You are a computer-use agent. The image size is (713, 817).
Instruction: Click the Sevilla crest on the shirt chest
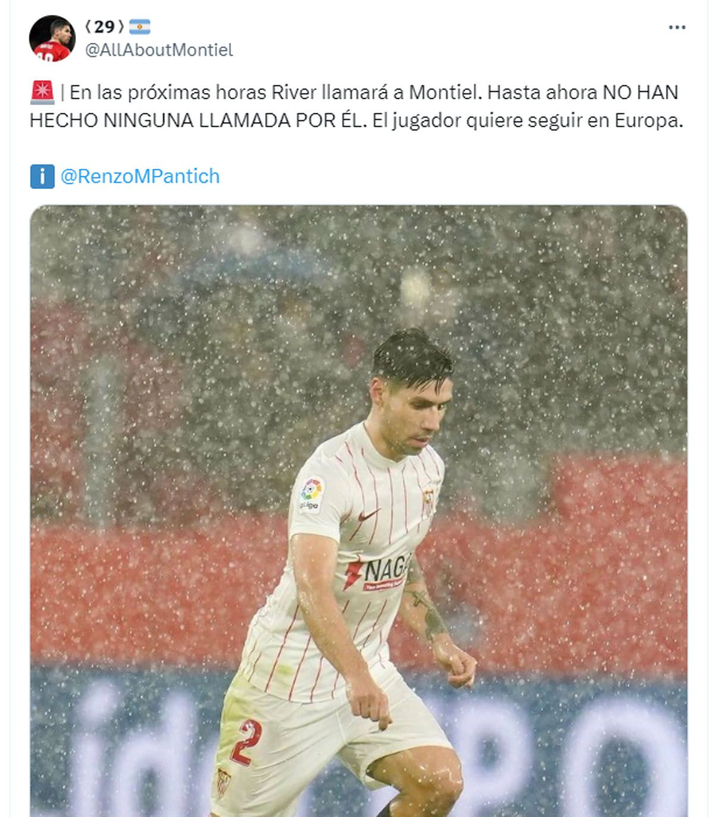pyautogui.click(x=428, y=499)
